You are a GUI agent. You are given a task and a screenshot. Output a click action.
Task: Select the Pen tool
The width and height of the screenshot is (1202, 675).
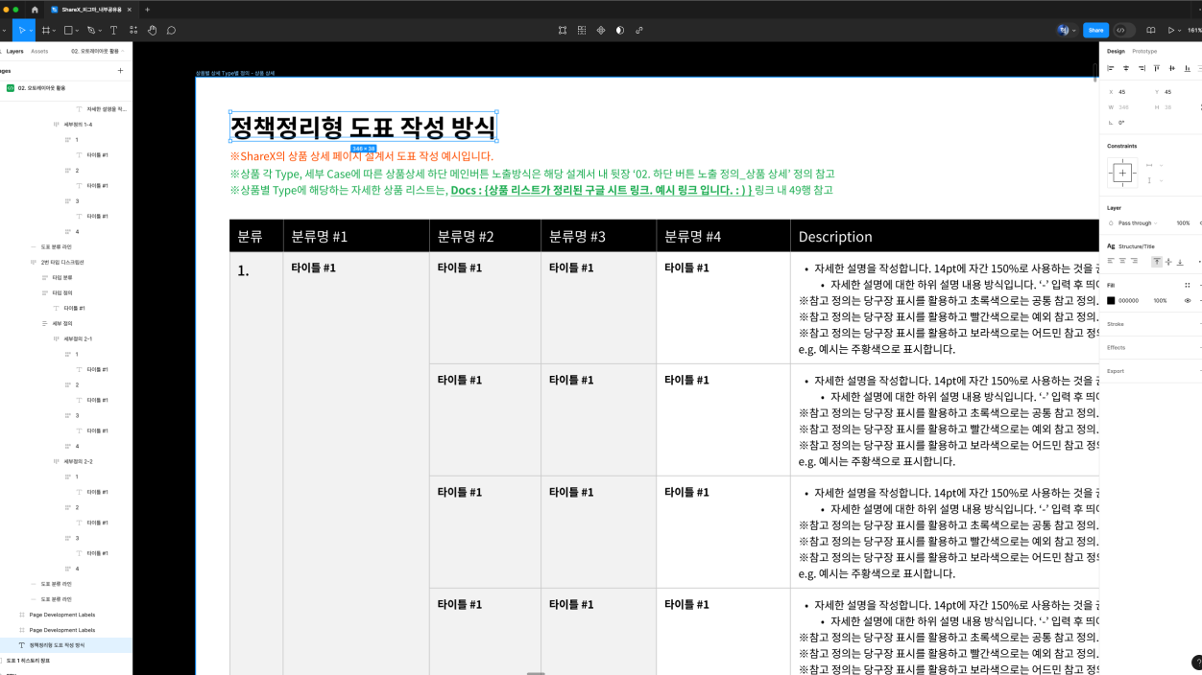tap(91, 31)
